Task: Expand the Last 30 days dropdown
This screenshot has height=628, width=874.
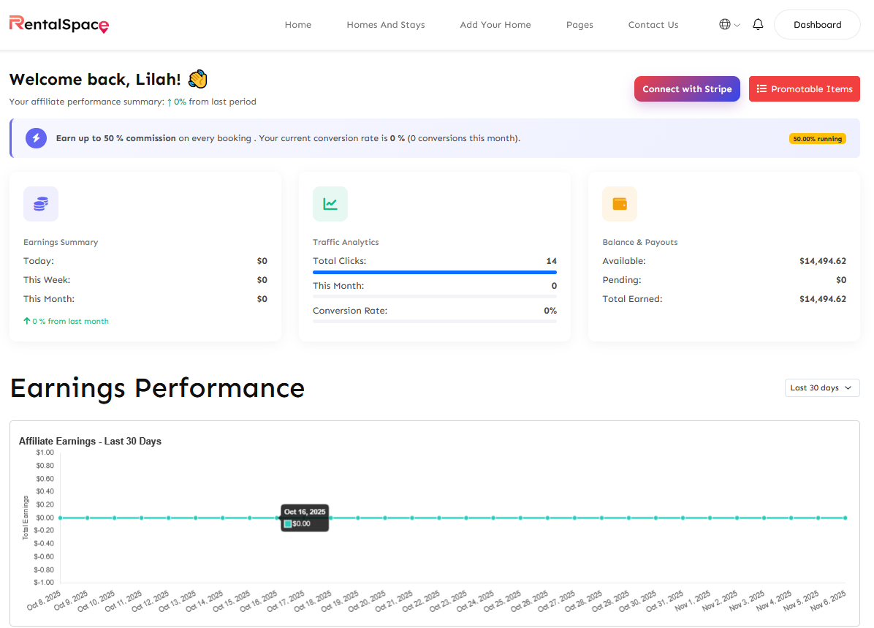Action: click(x=821, y=388)
